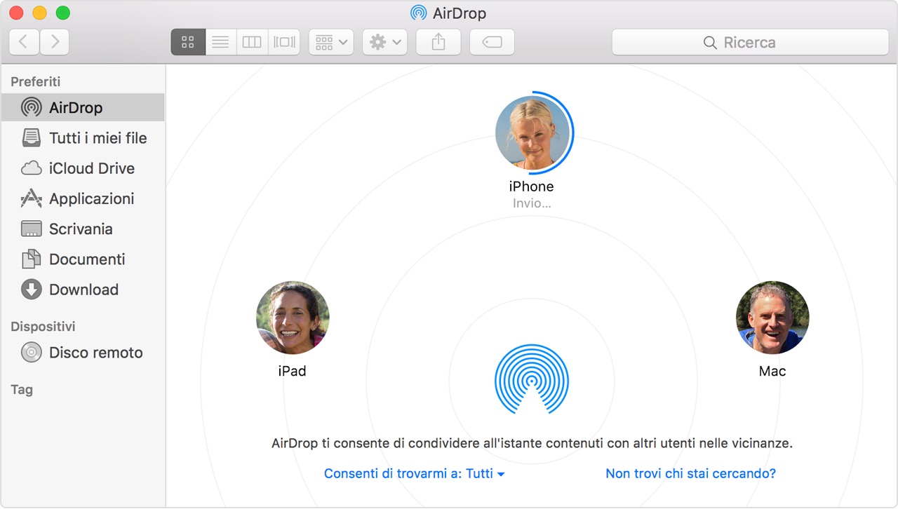Open Documenti in the sidebar
The image size is (898, 509).
pyautogui.click(x=83, y=259)
